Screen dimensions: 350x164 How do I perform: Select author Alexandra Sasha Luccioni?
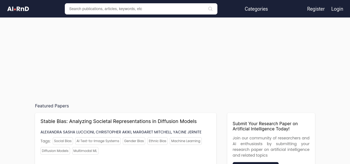(67, 132)
